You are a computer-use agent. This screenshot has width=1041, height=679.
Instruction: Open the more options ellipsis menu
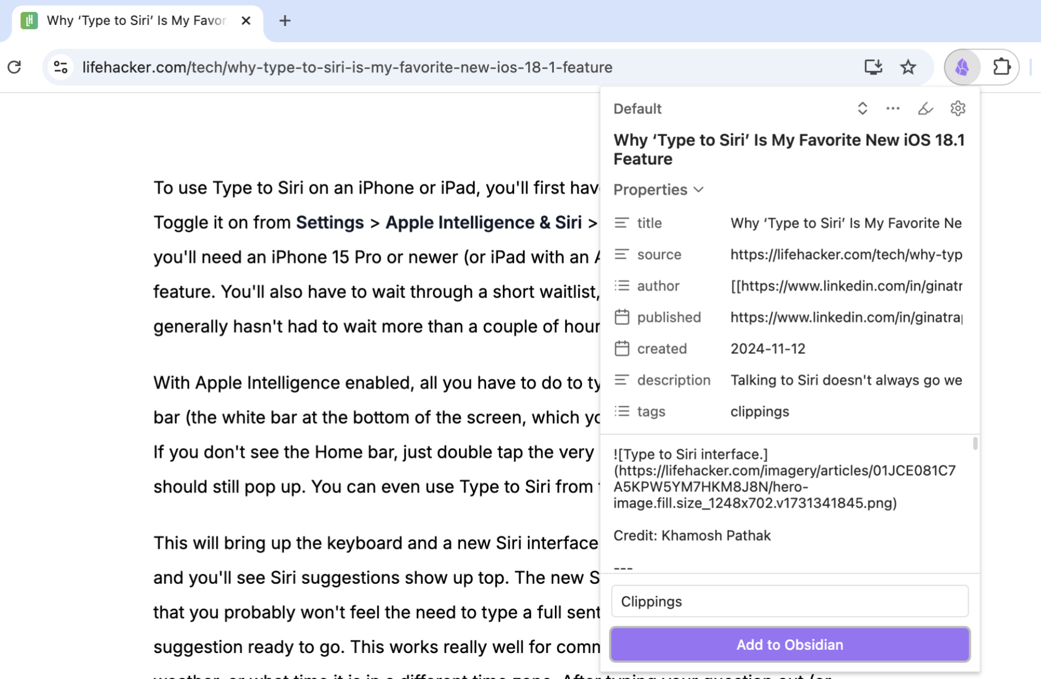893,108
